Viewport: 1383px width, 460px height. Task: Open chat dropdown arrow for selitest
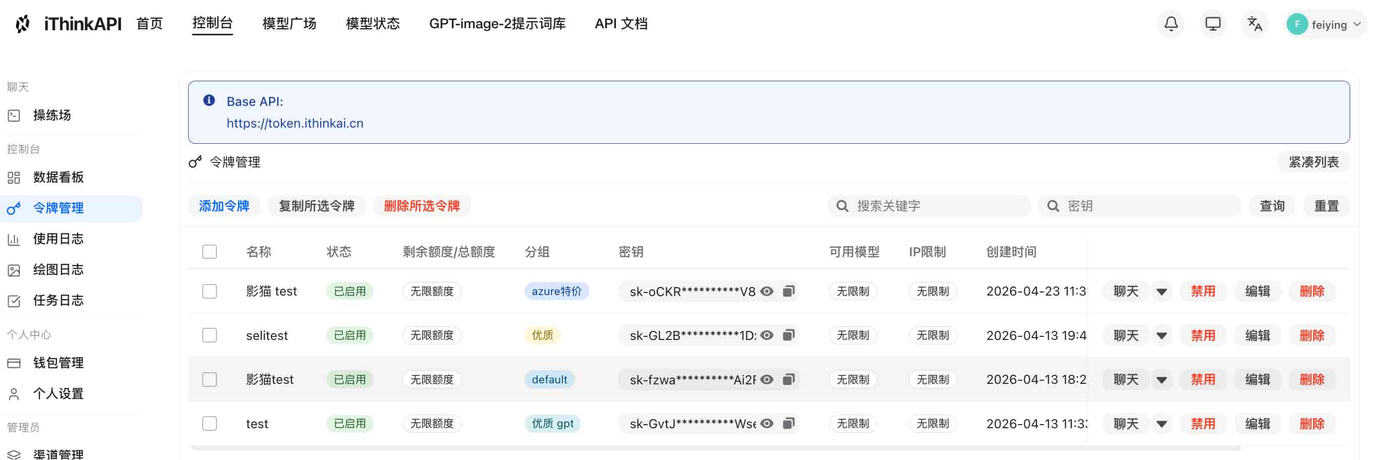1162,335
